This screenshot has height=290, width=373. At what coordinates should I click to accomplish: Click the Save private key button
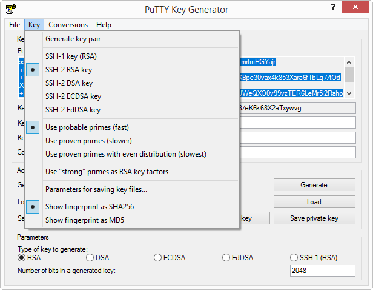point(314,218)
